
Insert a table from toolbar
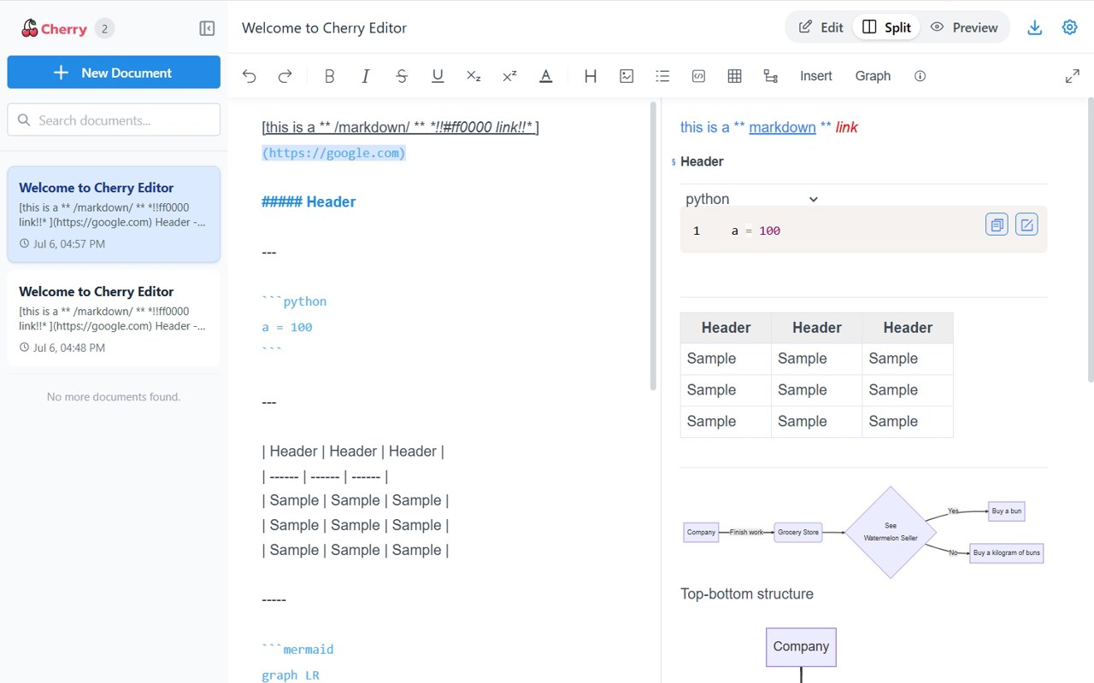[734, 76]
